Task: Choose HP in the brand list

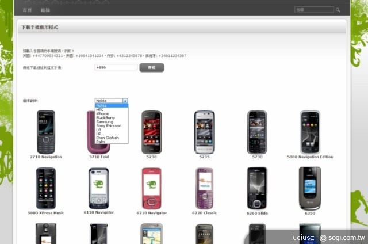Action: click(112, 134)
